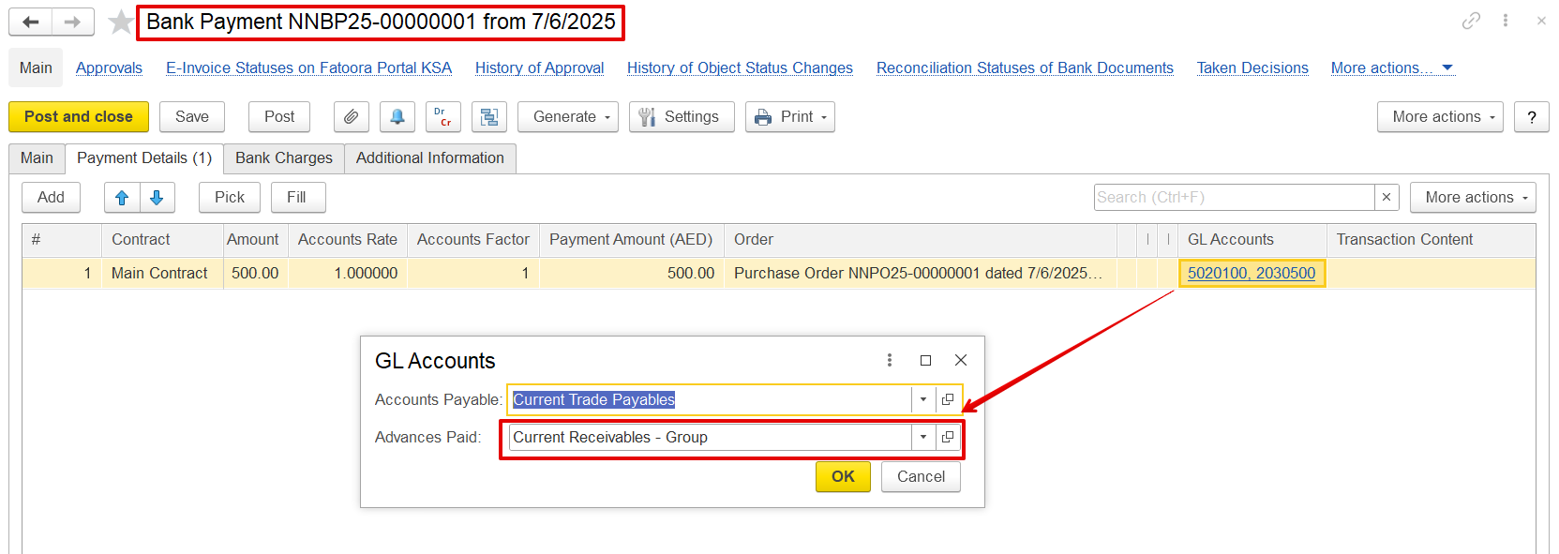
Task: Expand the Print dropdown button
Action: [790, 117]
